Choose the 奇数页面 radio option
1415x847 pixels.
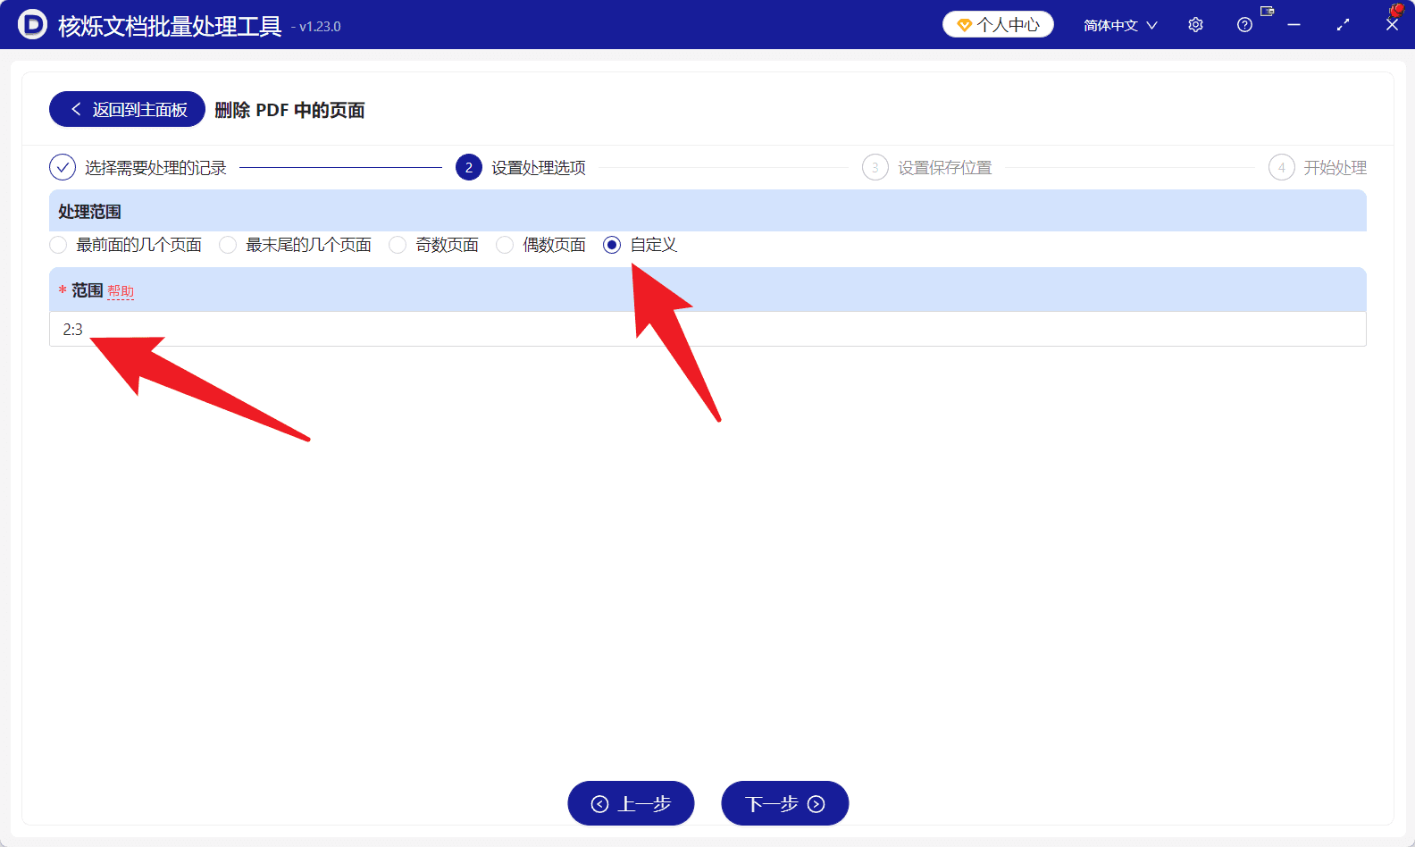[x=434, y=245]
